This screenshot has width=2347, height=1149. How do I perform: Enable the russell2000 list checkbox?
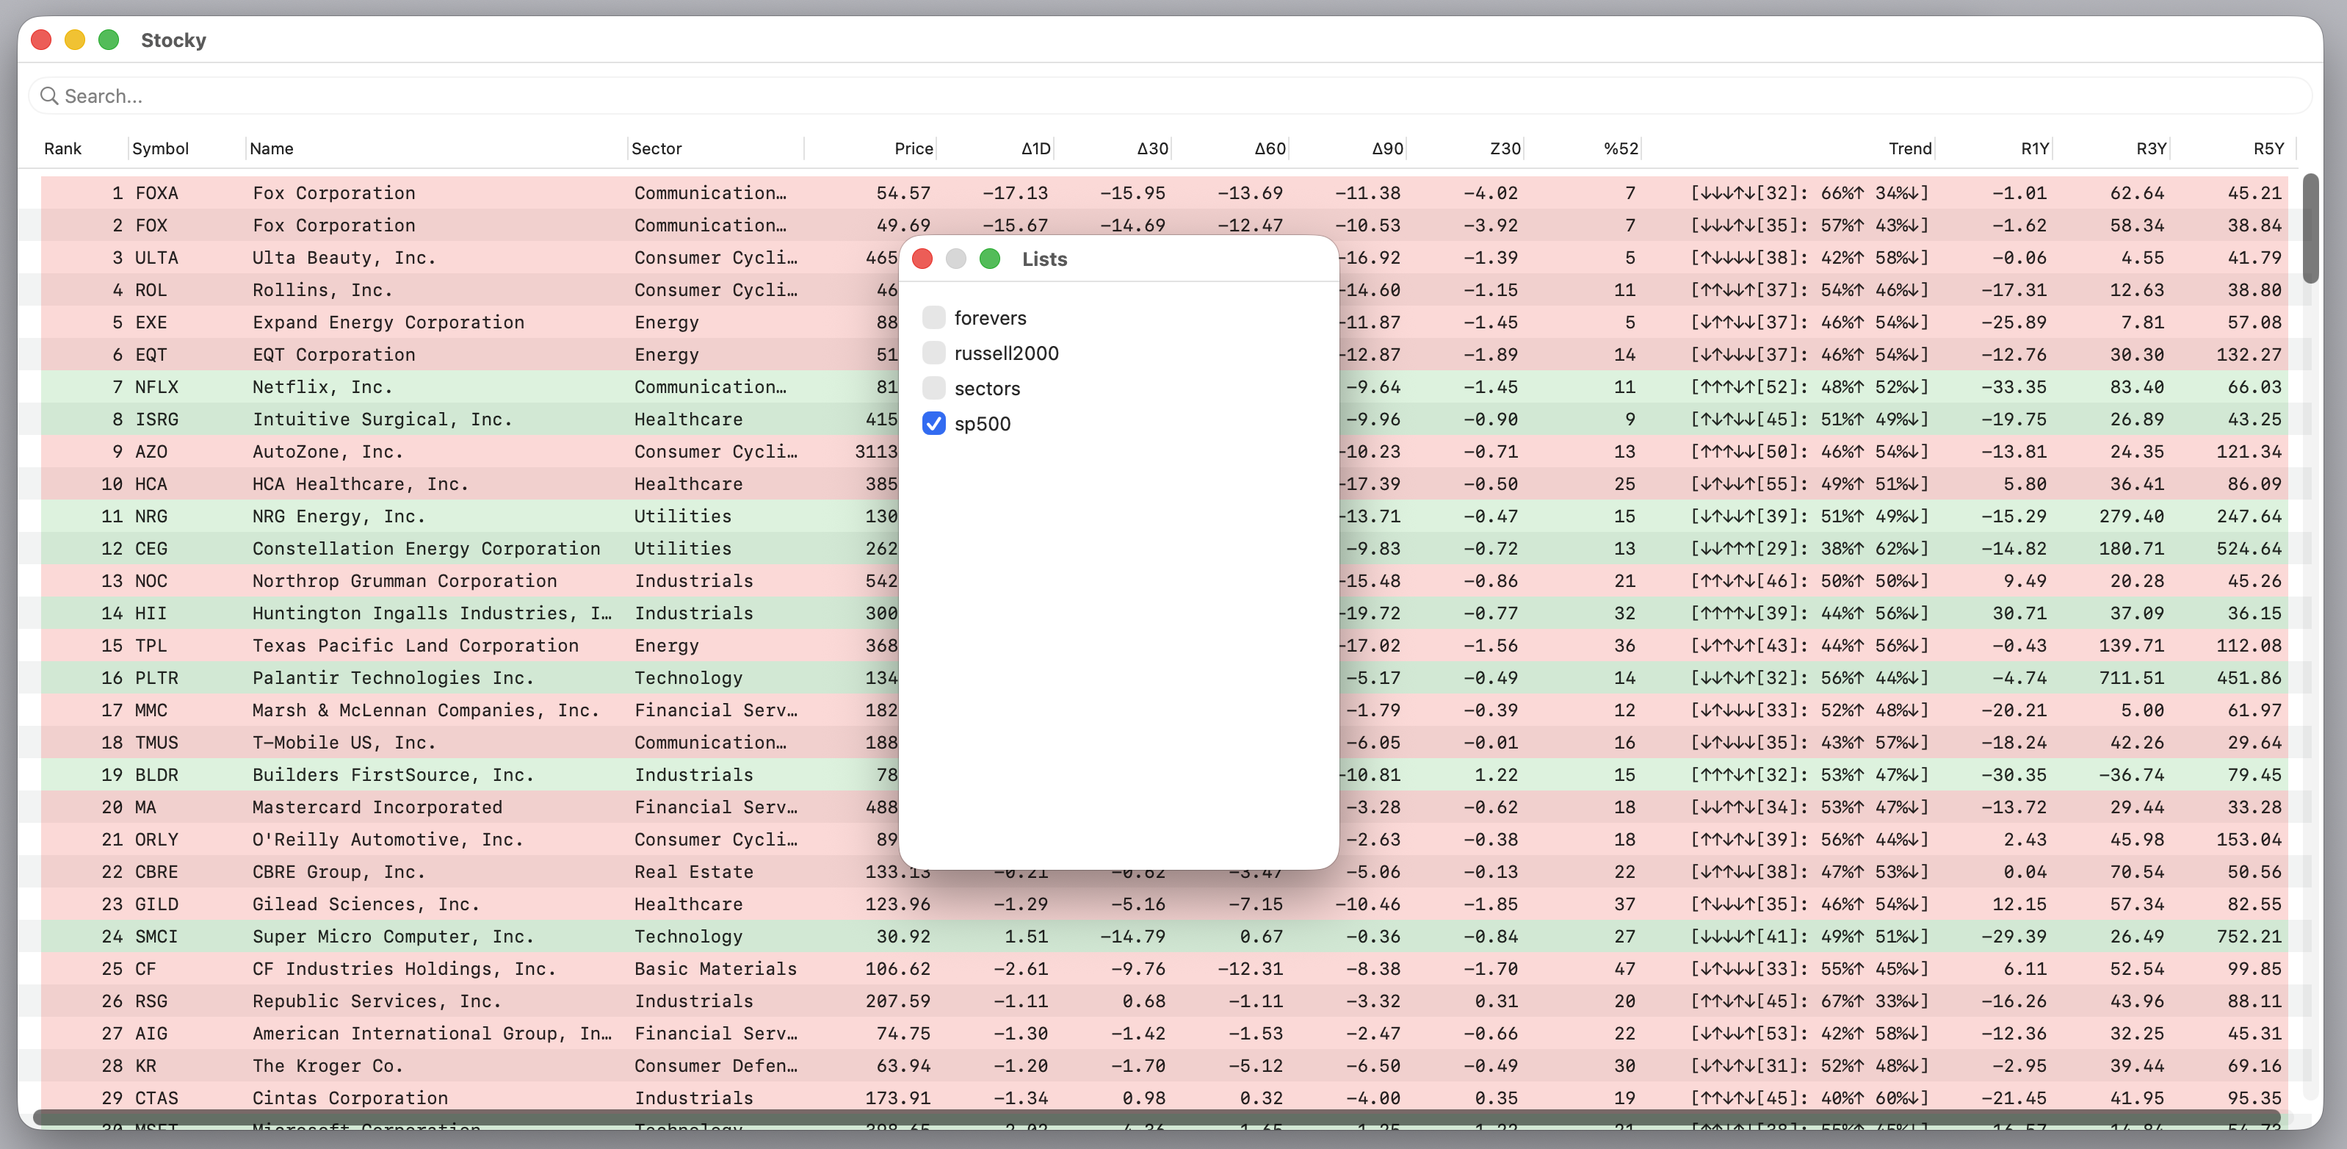pos(933,353)
